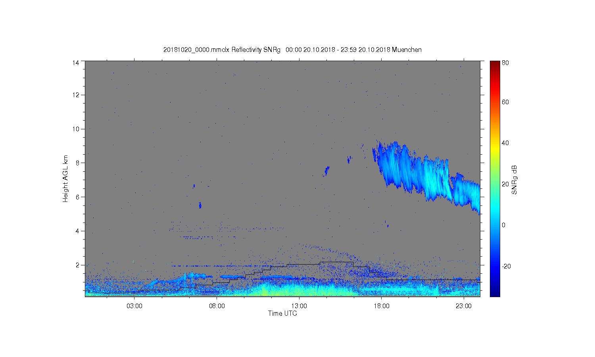Click the colorbar value 20

pos(505,184)
